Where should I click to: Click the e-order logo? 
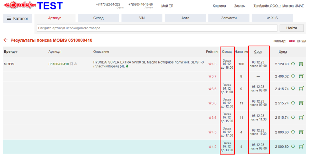click(x=20, y=5)
